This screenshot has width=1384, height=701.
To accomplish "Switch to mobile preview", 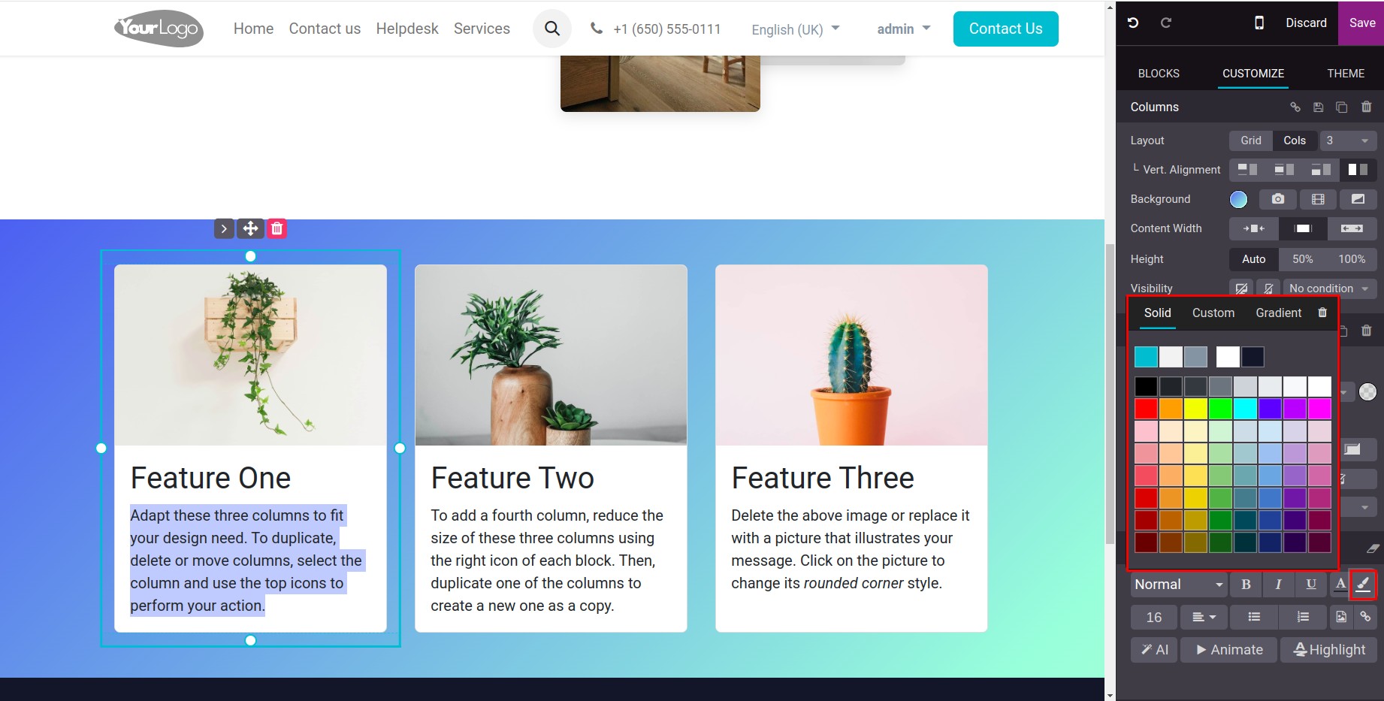I will pyautogui.click(x=1259, y=23).
